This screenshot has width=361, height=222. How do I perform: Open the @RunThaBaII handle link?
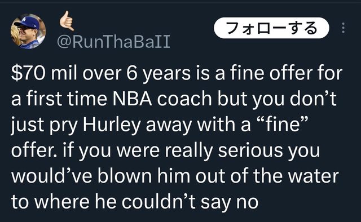[x=113, y=42]
